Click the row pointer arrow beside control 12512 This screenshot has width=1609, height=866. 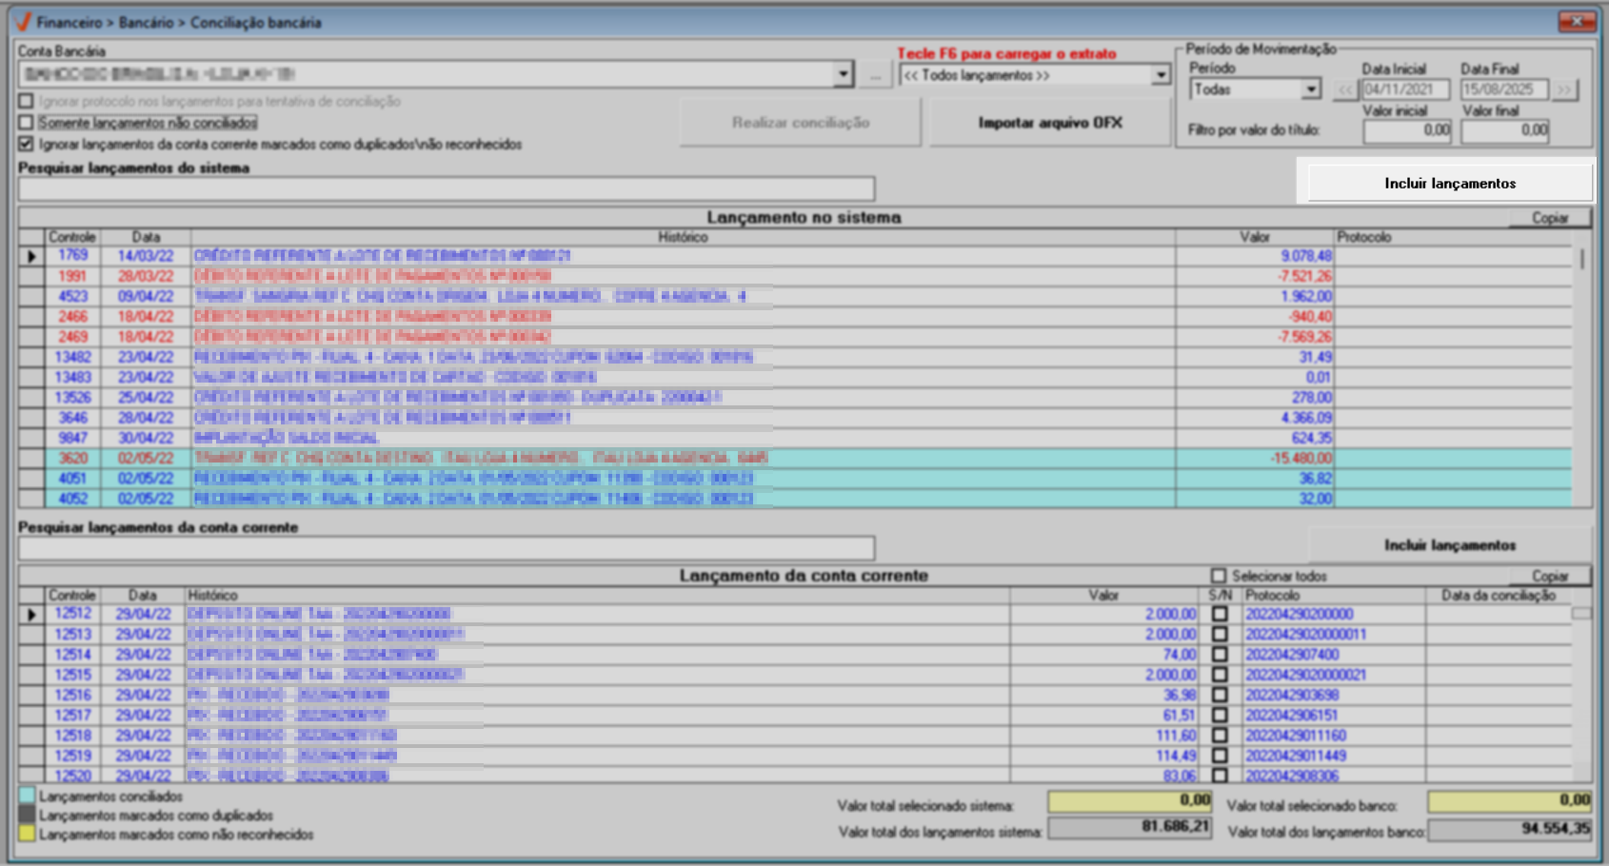pyautogui.click(x=31, y=615)
